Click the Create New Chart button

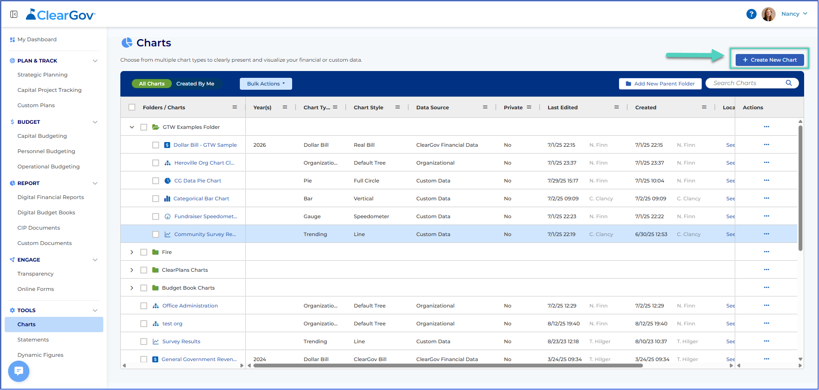[x=770, y=60]
